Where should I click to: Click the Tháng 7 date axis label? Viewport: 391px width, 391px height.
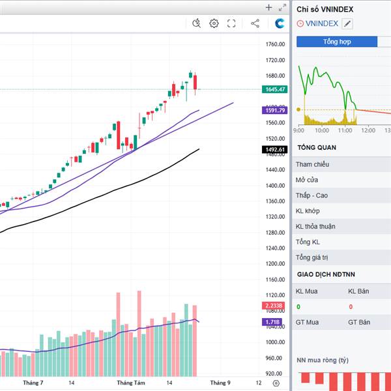point(33,383)
